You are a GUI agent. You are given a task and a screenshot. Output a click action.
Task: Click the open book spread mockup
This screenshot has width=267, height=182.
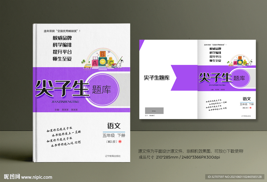(x=198, y=79)
